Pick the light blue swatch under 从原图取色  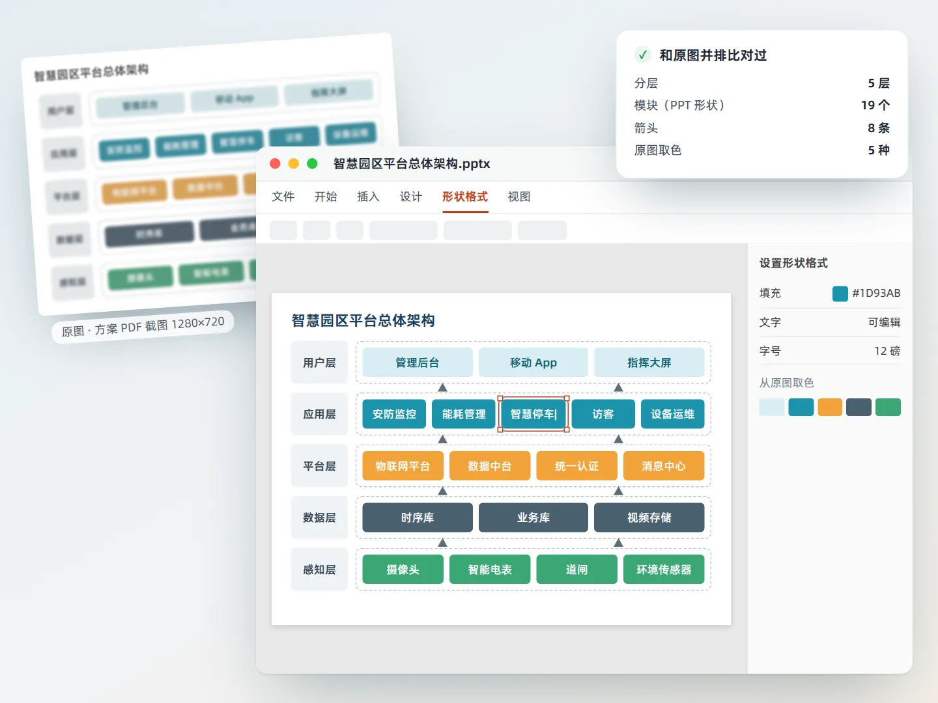772,407
